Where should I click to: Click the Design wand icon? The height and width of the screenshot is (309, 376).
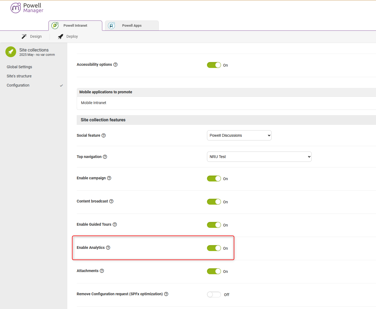[24, 36]
